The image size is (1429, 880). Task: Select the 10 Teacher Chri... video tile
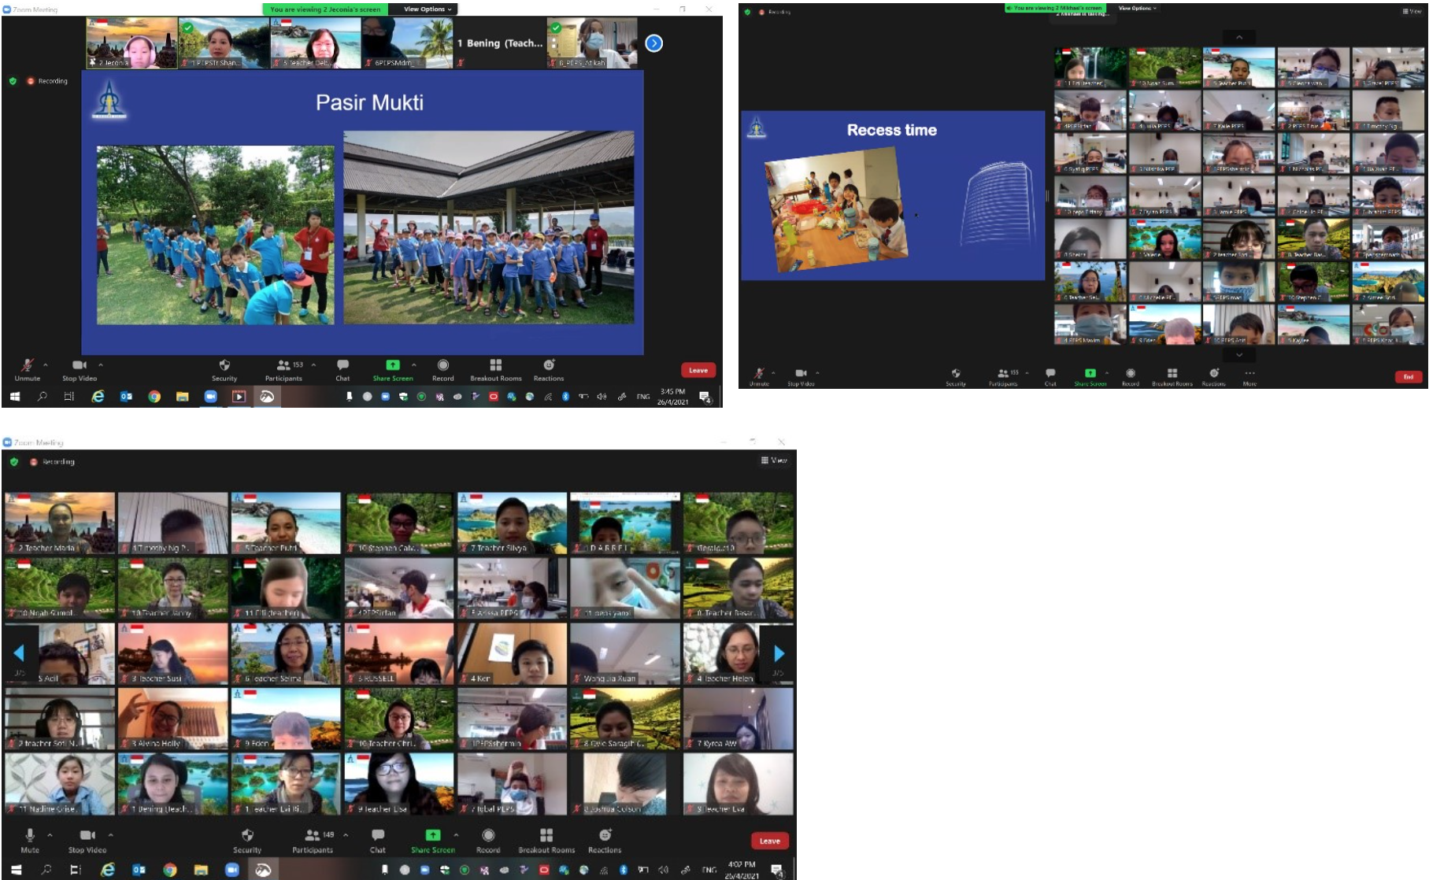click(399, 719)
